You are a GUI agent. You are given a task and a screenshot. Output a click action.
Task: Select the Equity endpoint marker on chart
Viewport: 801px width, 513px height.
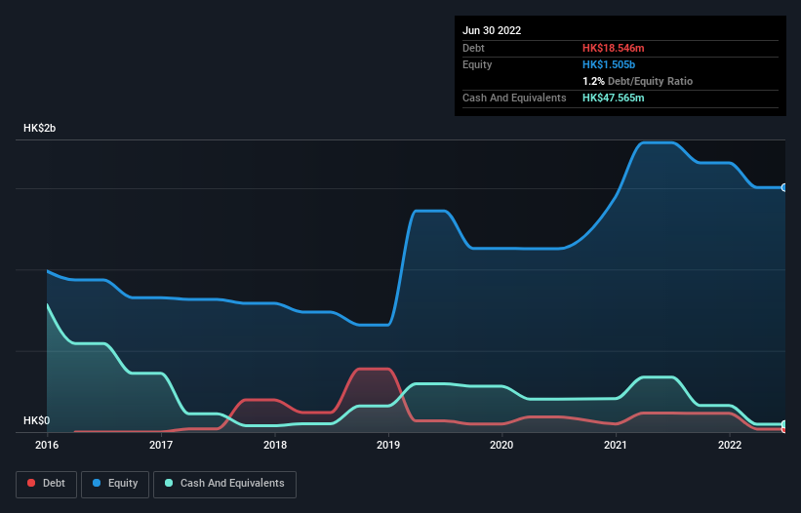click(x=784, y=188)
